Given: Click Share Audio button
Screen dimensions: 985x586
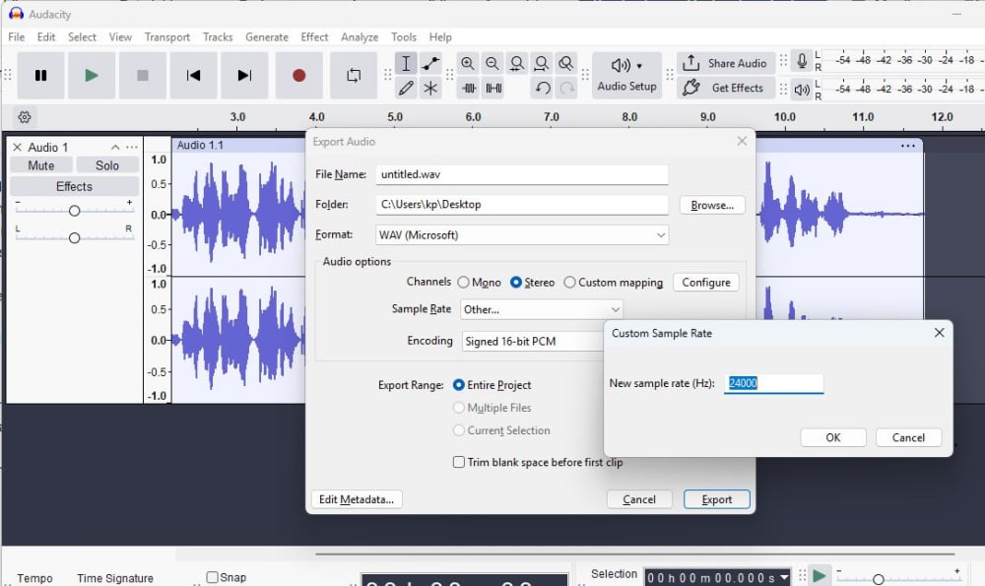Looking at the screenshot, I should [x=726, y=63].
